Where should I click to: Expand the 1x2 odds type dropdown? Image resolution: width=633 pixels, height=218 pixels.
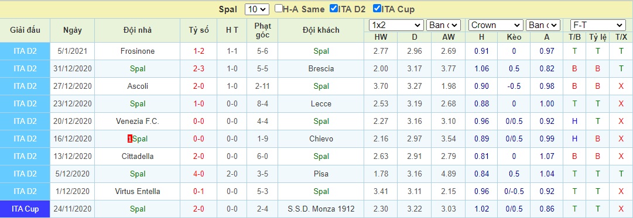396,25
